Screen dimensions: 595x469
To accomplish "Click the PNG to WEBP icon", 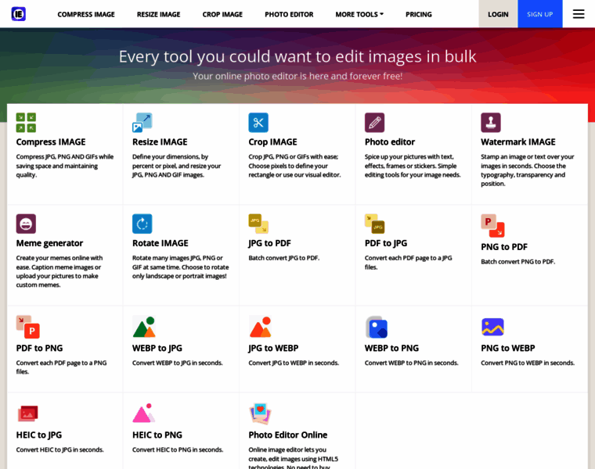I will (492, 327).
